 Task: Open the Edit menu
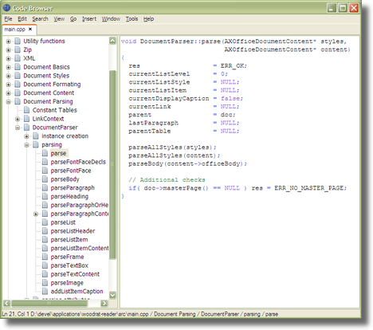[22, 19]
